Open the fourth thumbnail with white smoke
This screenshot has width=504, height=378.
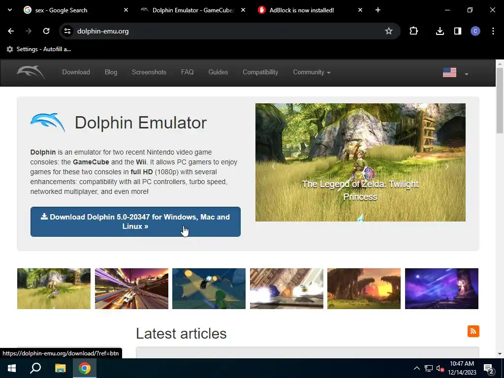(287, 288)
